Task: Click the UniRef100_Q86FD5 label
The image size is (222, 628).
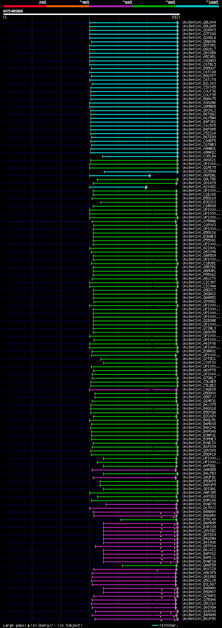Action: click(199, 565)
